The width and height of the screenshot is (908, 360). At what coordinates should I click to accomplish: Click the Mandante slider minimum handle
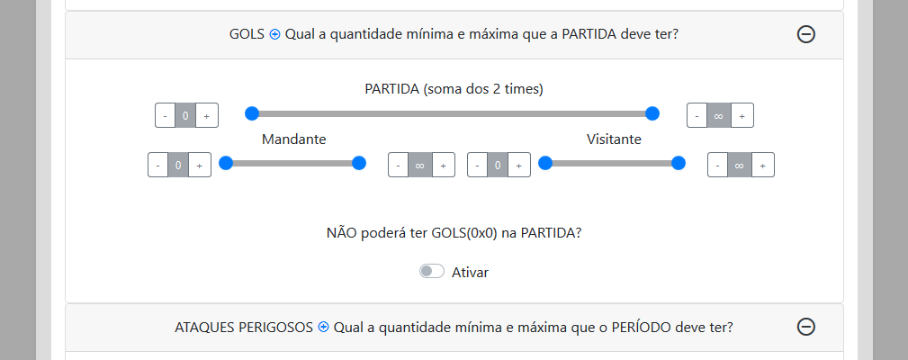coord(226,163)
